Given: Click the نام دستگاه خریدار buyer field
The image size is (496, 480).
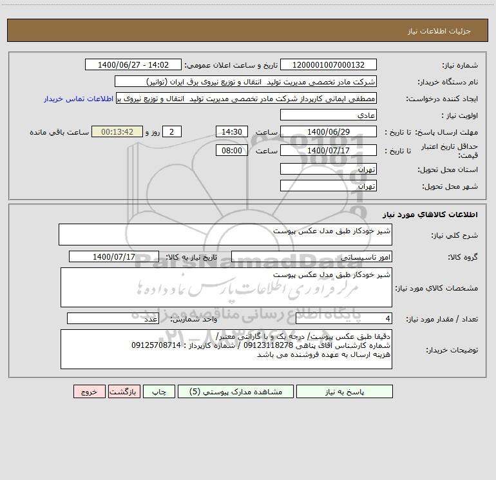Looking at the screenshot, I should pos(245,81).
